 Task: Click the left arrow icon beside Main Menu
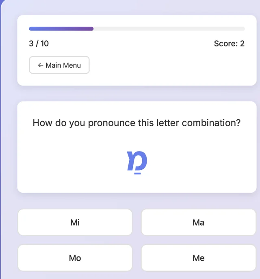click(40, 65)
